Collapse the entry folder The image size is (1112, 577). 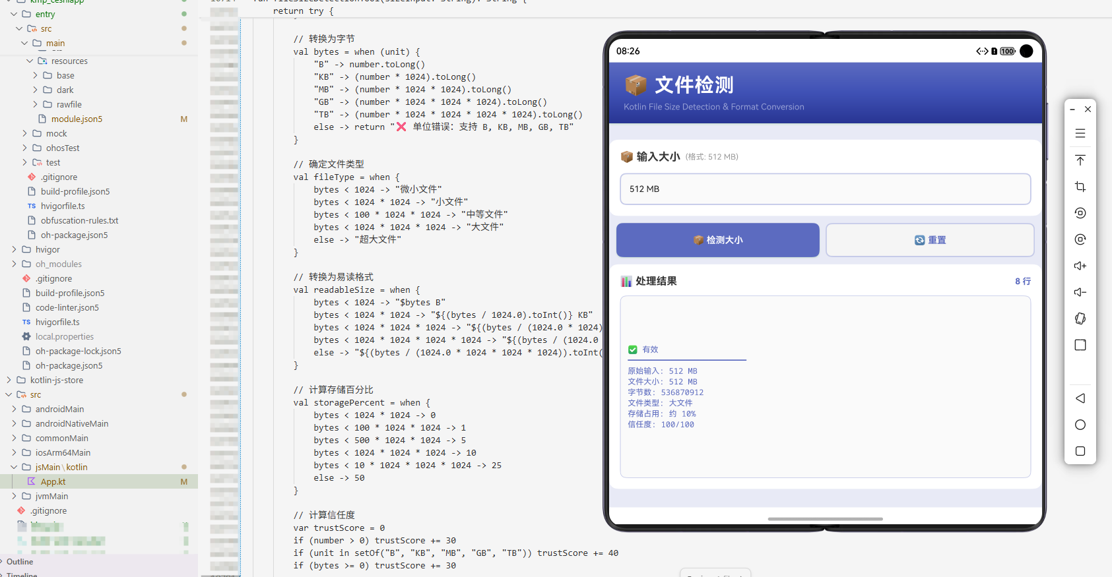[14, 14]
